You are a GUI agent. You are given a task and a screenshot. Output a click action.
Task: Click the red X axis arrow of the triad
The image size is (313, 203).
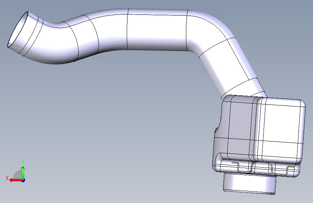click(16, 180)
